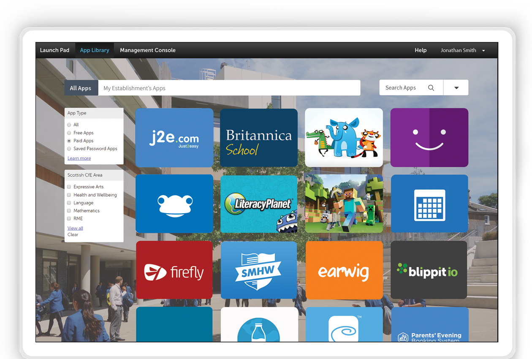Open the orange earwig app tile
Image resolution: width=532 pixels, height=359 pixels.
pyautogui.click(x=344, y=270)
